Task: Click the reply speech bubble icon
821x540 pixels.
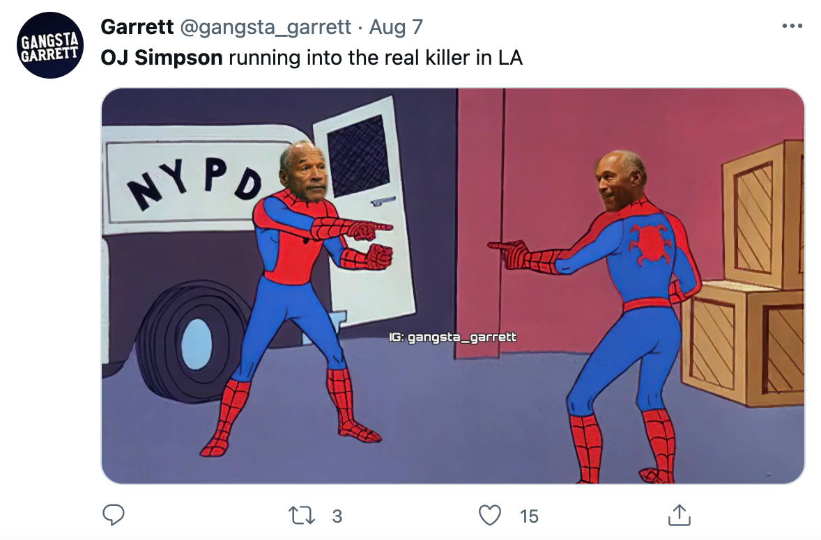Action: pos(113,515)
